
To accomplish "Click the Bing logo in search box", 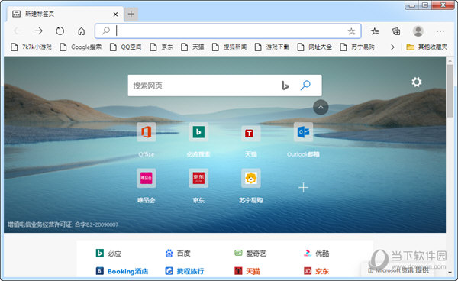I will tap(285, 86).
